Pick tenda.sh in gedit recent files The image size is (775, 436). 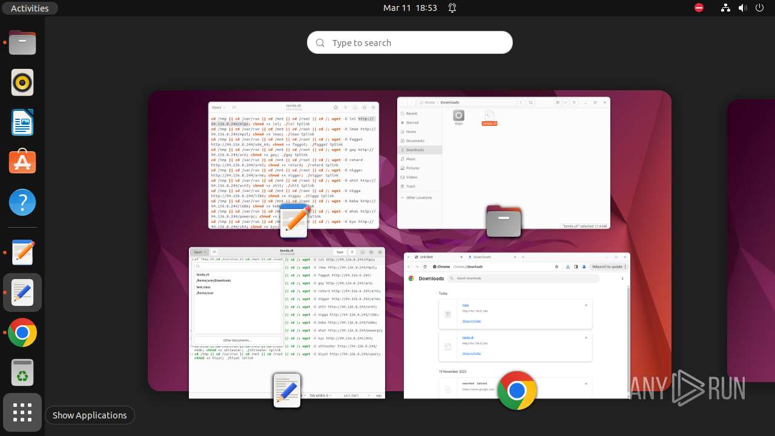coord(202,275)
